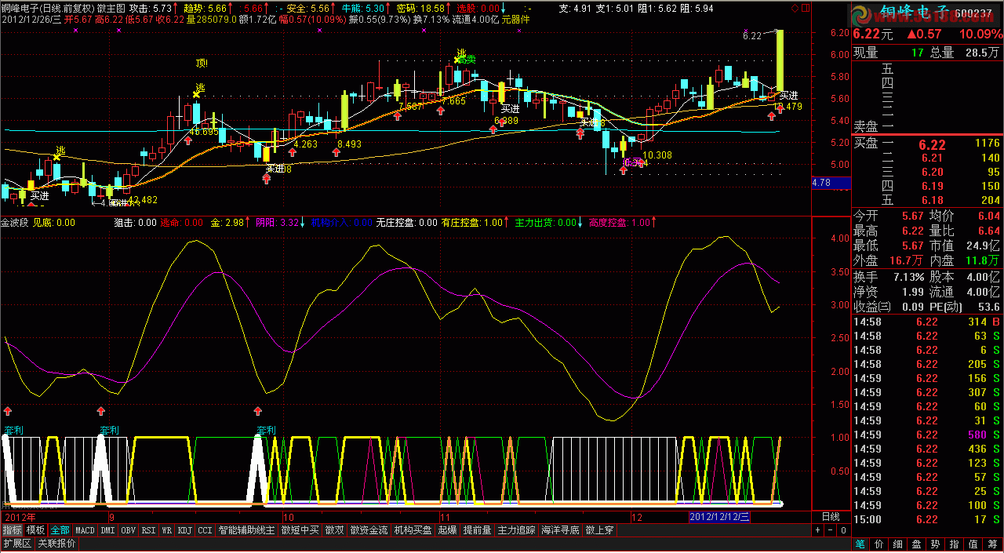Click 卖盘 sell orders label

tap(865, 126)
